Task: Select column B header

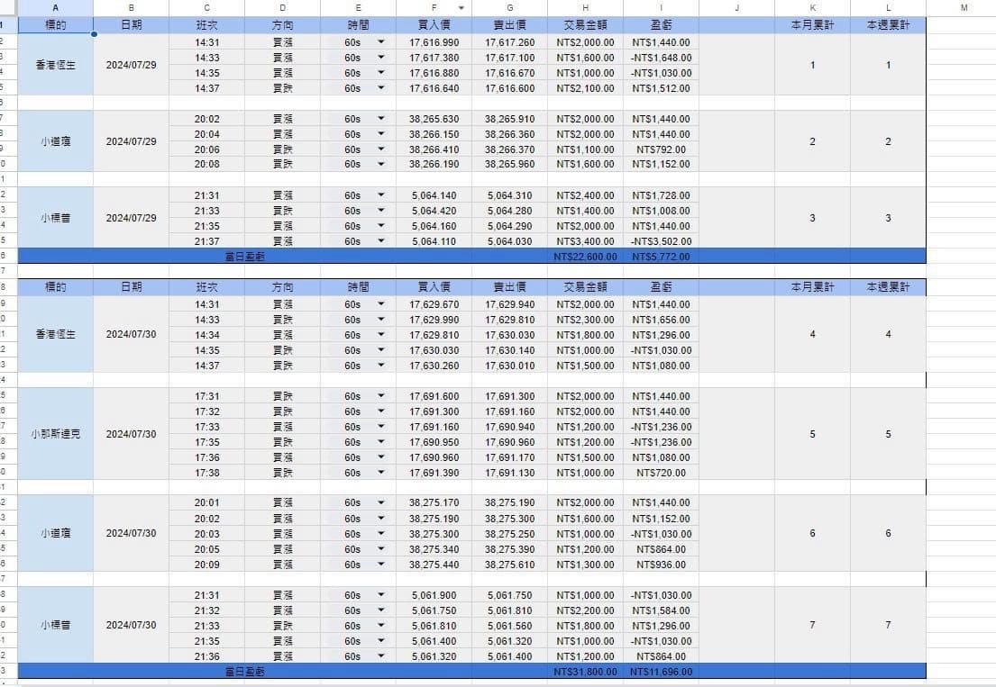Action: (x=131, y=8)
